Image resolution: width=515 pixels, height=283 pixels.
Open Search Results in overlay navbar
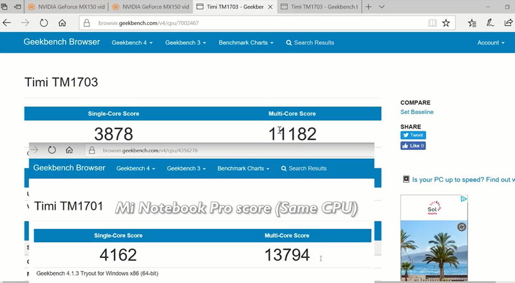click(x=304, y=169)
